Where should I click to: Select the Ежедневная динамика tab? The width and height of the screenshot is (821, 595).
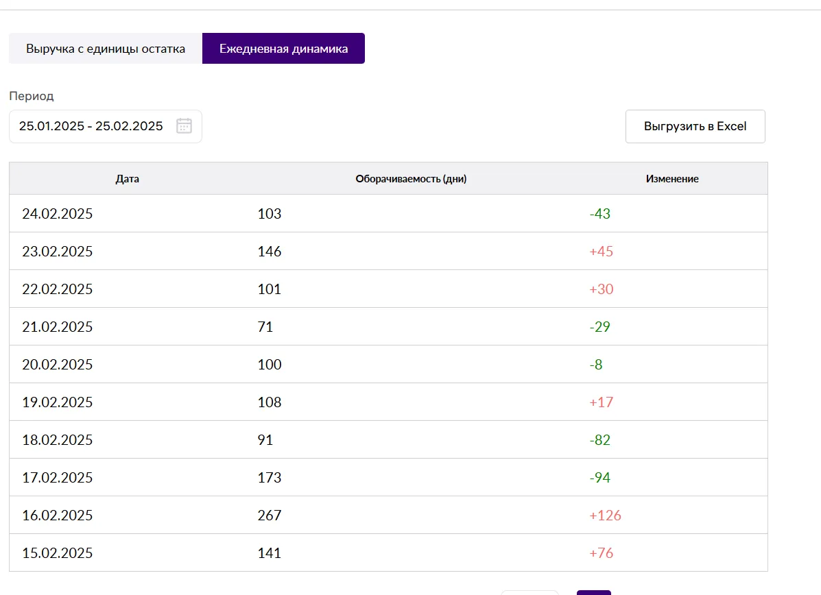coord(283,49)
